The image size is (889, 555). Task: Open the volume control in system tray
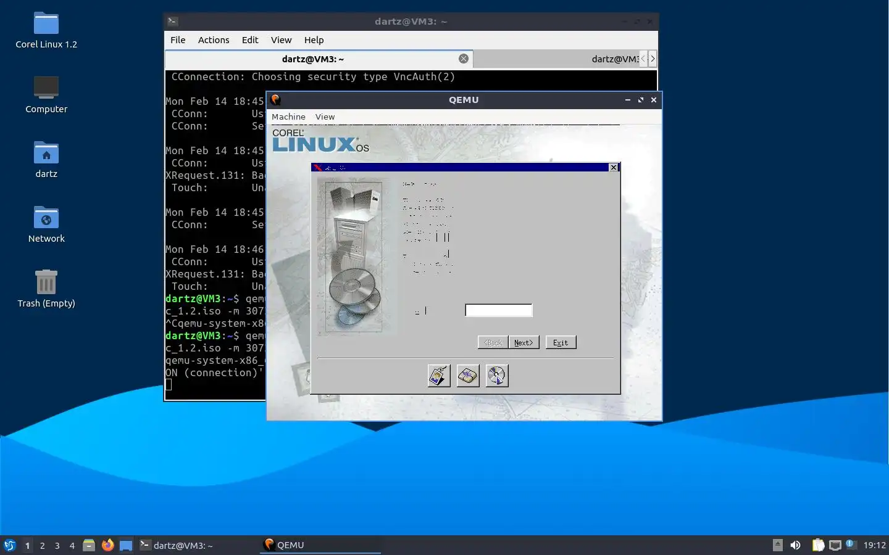click(795, 545)
